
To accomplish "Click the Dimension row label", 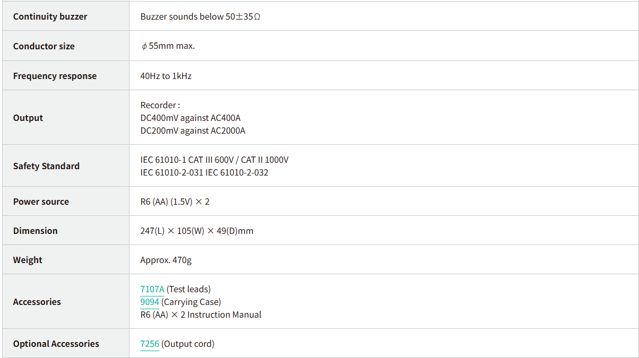I will point(35,231).
